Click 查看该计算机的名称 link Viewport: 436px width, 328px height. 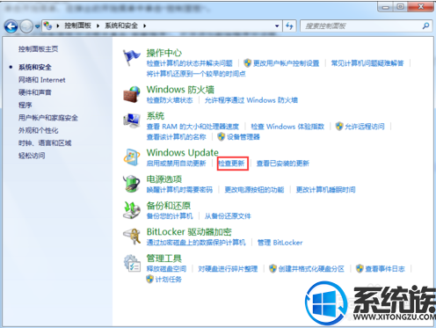point(177,137)
